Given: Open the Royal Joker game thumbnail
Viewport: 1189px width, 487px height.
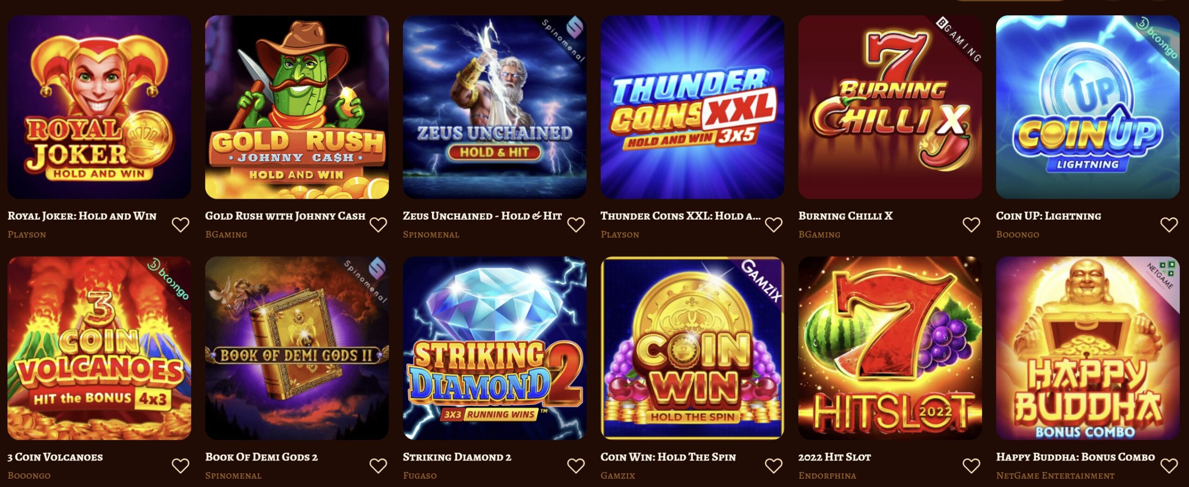Looking at the screenshot, I should point(99,107).
